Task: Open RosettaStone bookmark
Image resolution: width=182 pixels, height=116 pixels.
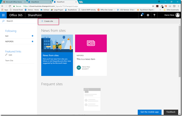Action: [x=71, y=10]
